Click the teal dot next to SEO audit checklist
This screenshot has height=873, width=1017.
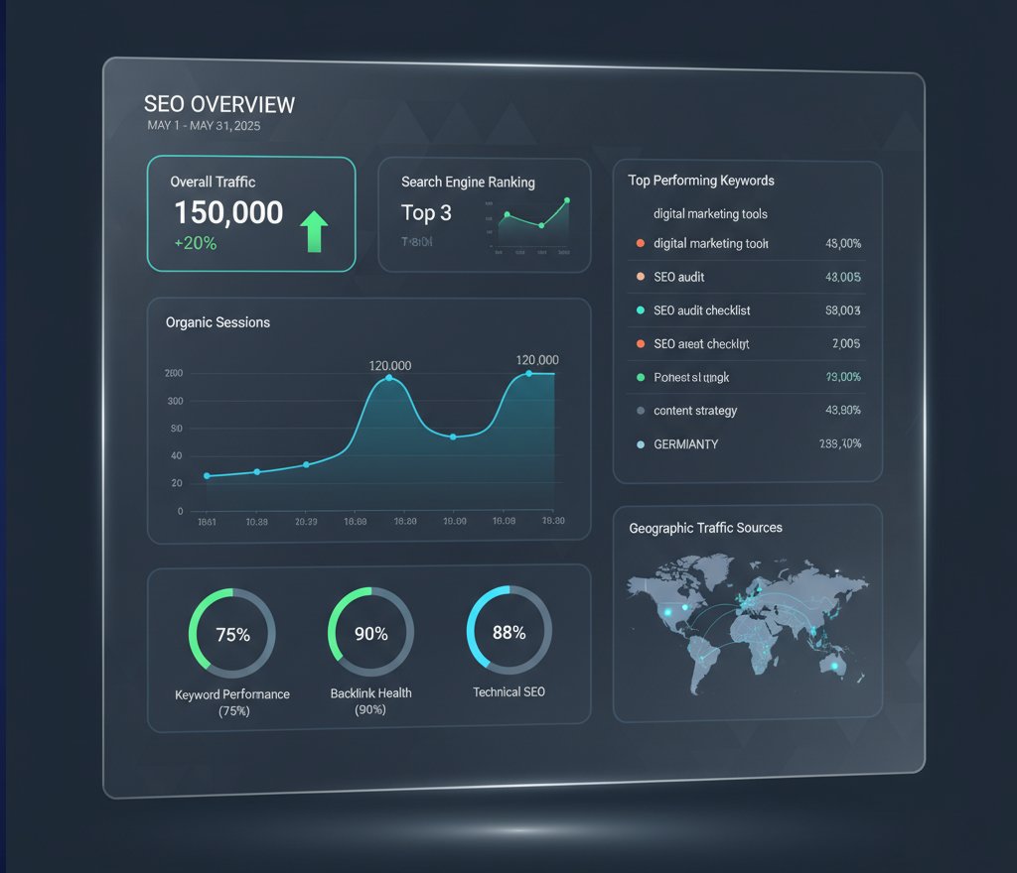tap(641, 311)
